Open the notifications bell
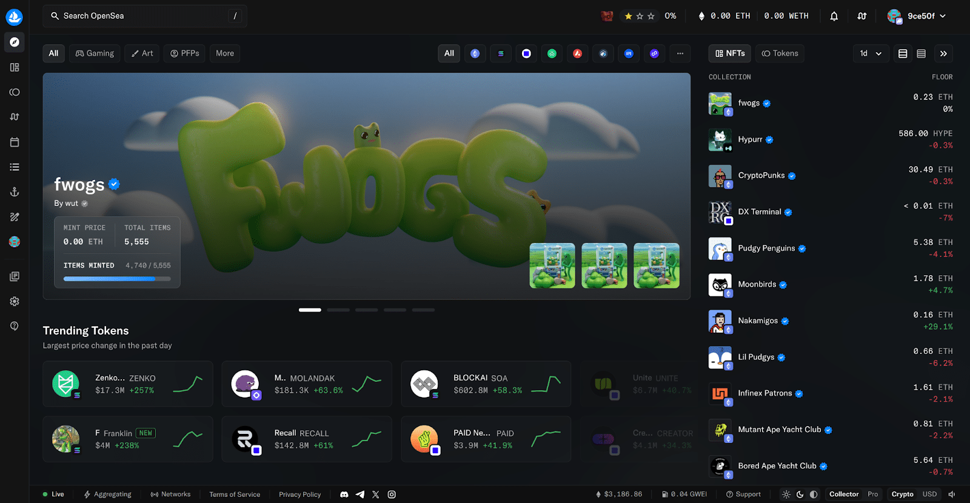970x503 pixels. [834, 16]
